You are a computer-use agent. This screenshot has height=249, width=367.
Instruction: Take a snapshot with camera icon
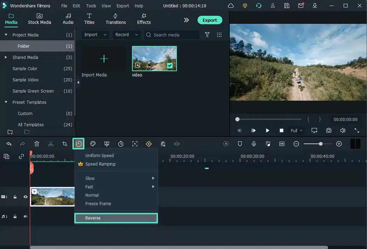(328, 130)
